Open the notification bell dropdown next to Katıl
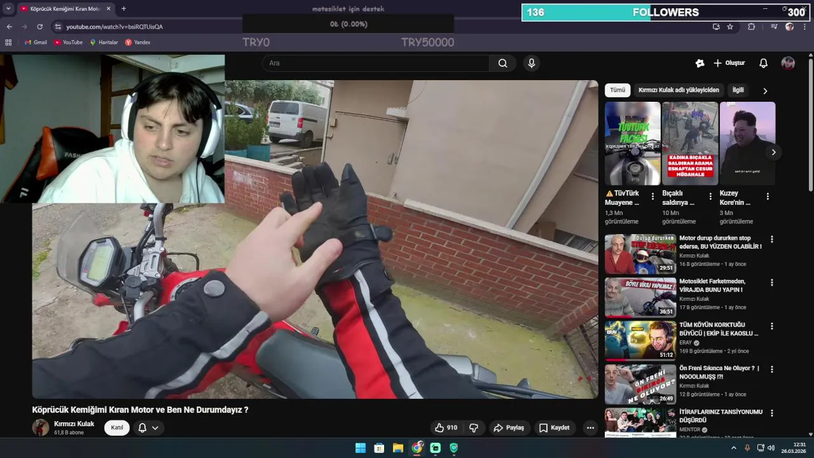814x458 pixels. (x=148, y=428)
